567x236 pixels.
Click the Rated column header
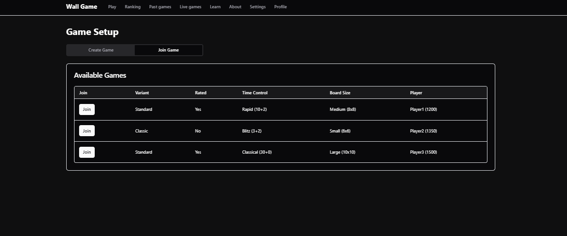[x=200, y=93]
